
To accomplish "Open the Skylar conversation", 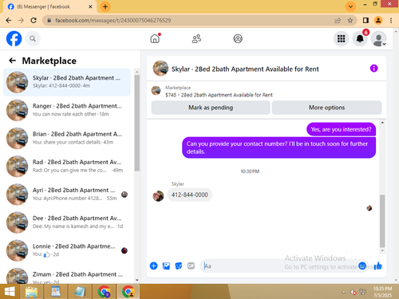I will click(x=67, y=82).
